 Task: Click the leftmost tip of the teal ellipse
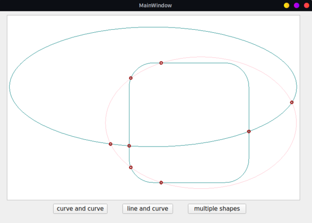[10, 86]
